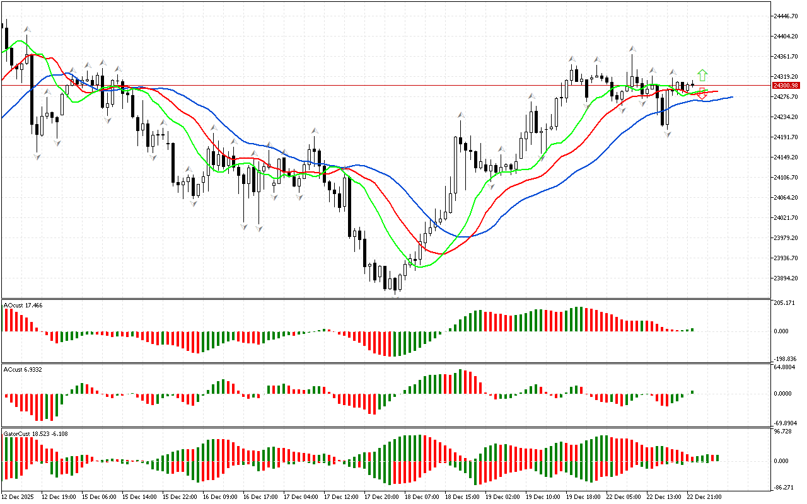Click the up fractal above the 18 Dec 15:00 spike
The width and height of the screenshot is (807, 504).
coord(462,115)
